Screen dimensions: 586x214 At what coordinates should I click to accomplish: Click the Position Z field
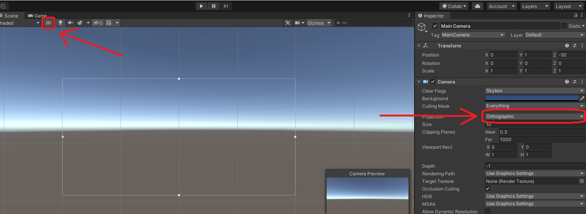coord(572,55)
